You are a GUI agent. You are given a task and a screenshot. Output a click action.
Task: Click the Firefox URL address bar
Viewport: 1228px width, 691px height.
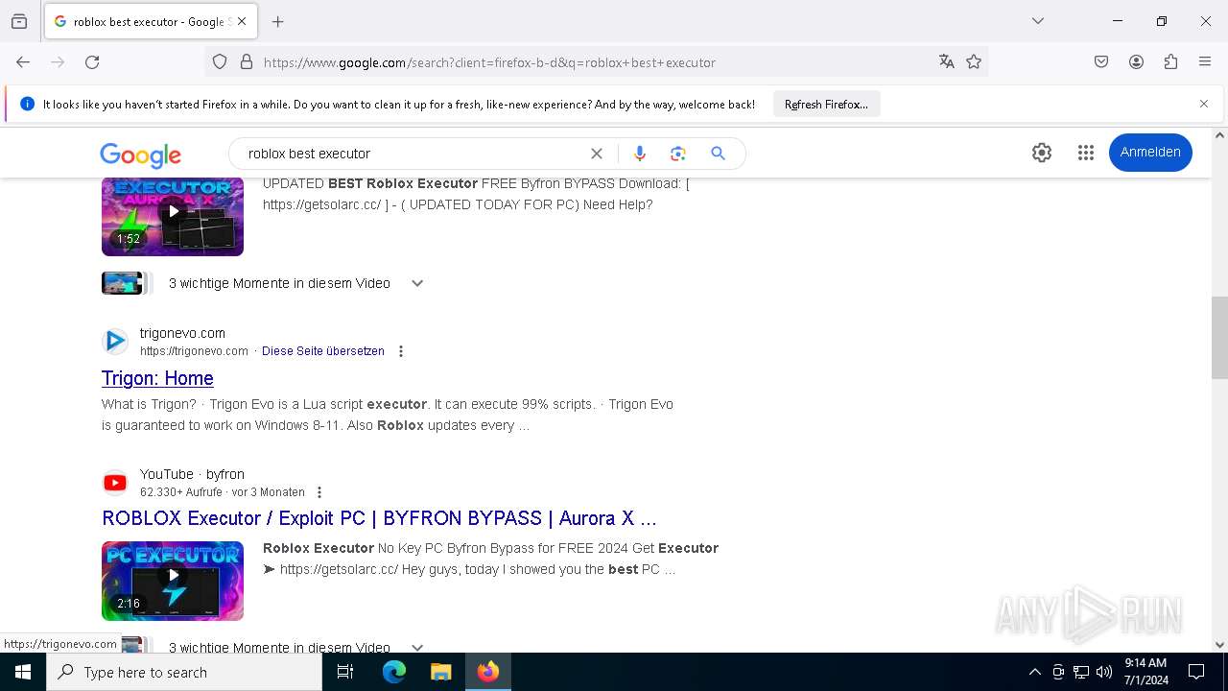[595, 62]
